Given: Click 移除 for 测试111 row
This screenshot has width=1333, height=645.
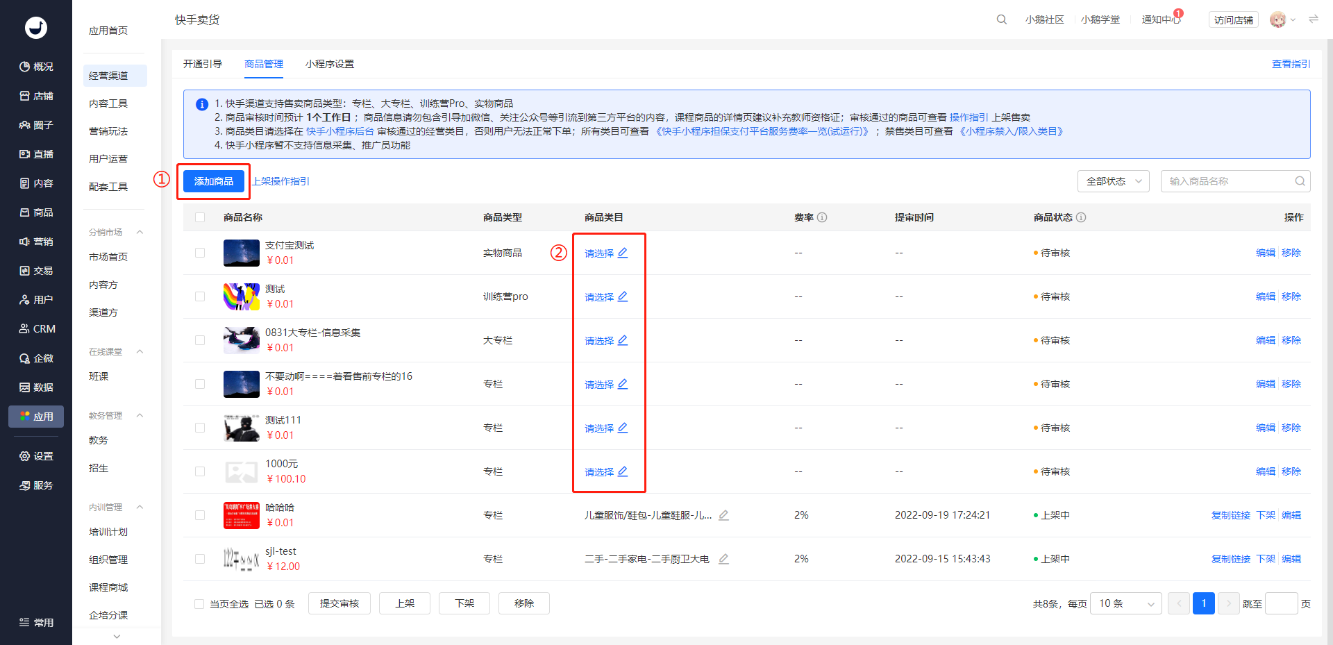Looking at the screenshot, I should pyautogui.click(x=1291, y=428).
